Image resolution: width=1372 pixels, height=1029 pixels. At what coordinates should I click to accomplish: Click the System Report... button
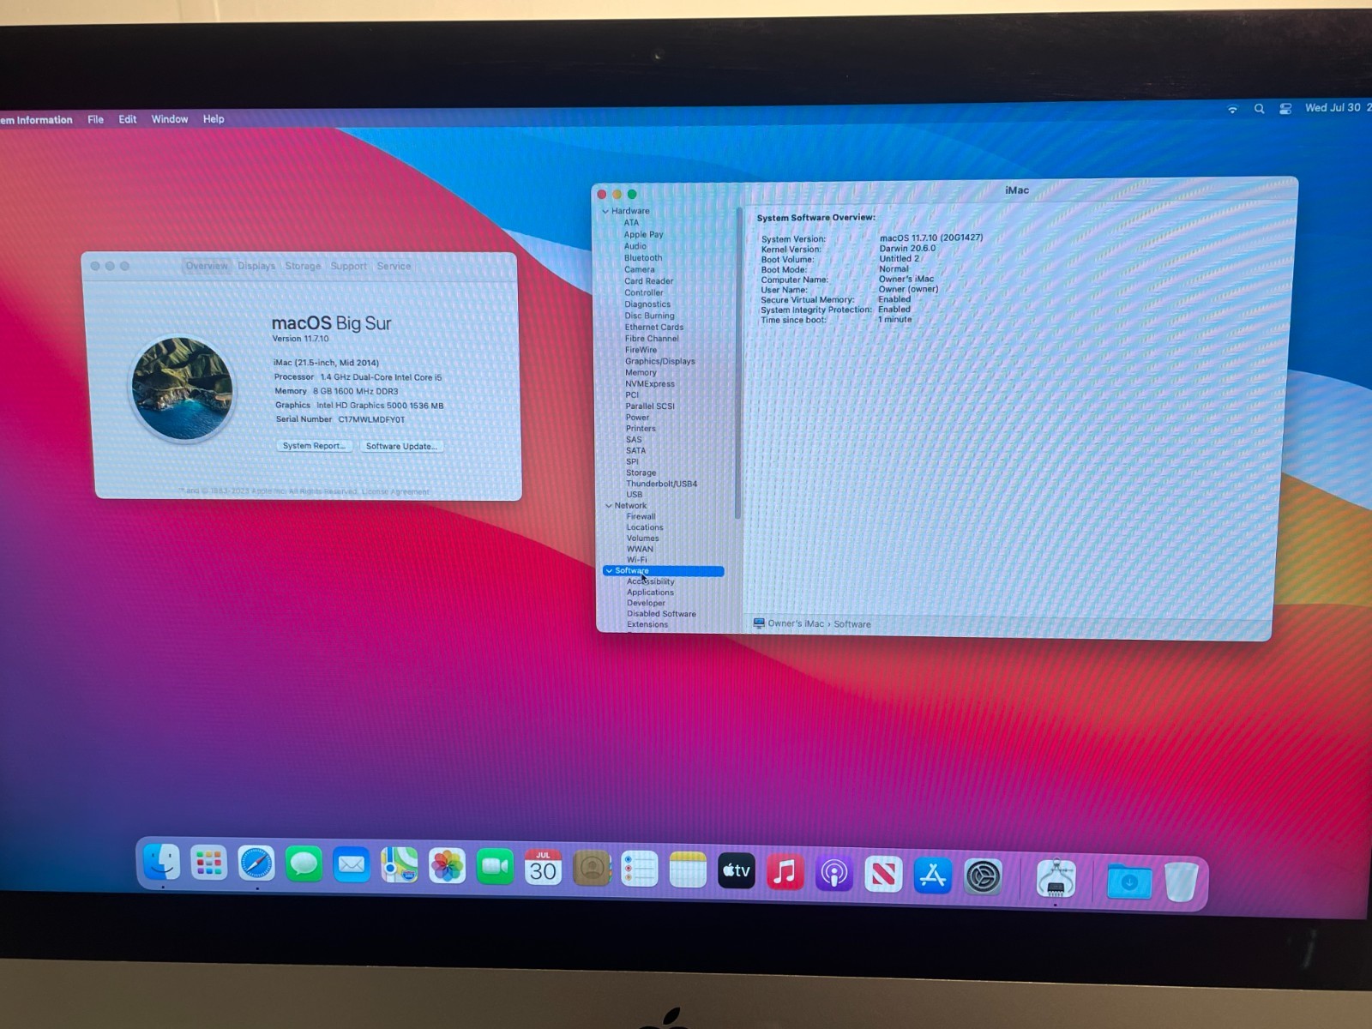[314, 446]
